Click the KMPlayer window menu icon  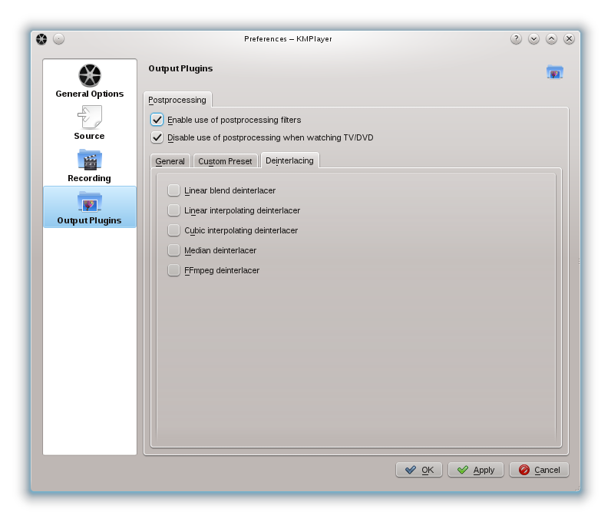pos(41,39)
